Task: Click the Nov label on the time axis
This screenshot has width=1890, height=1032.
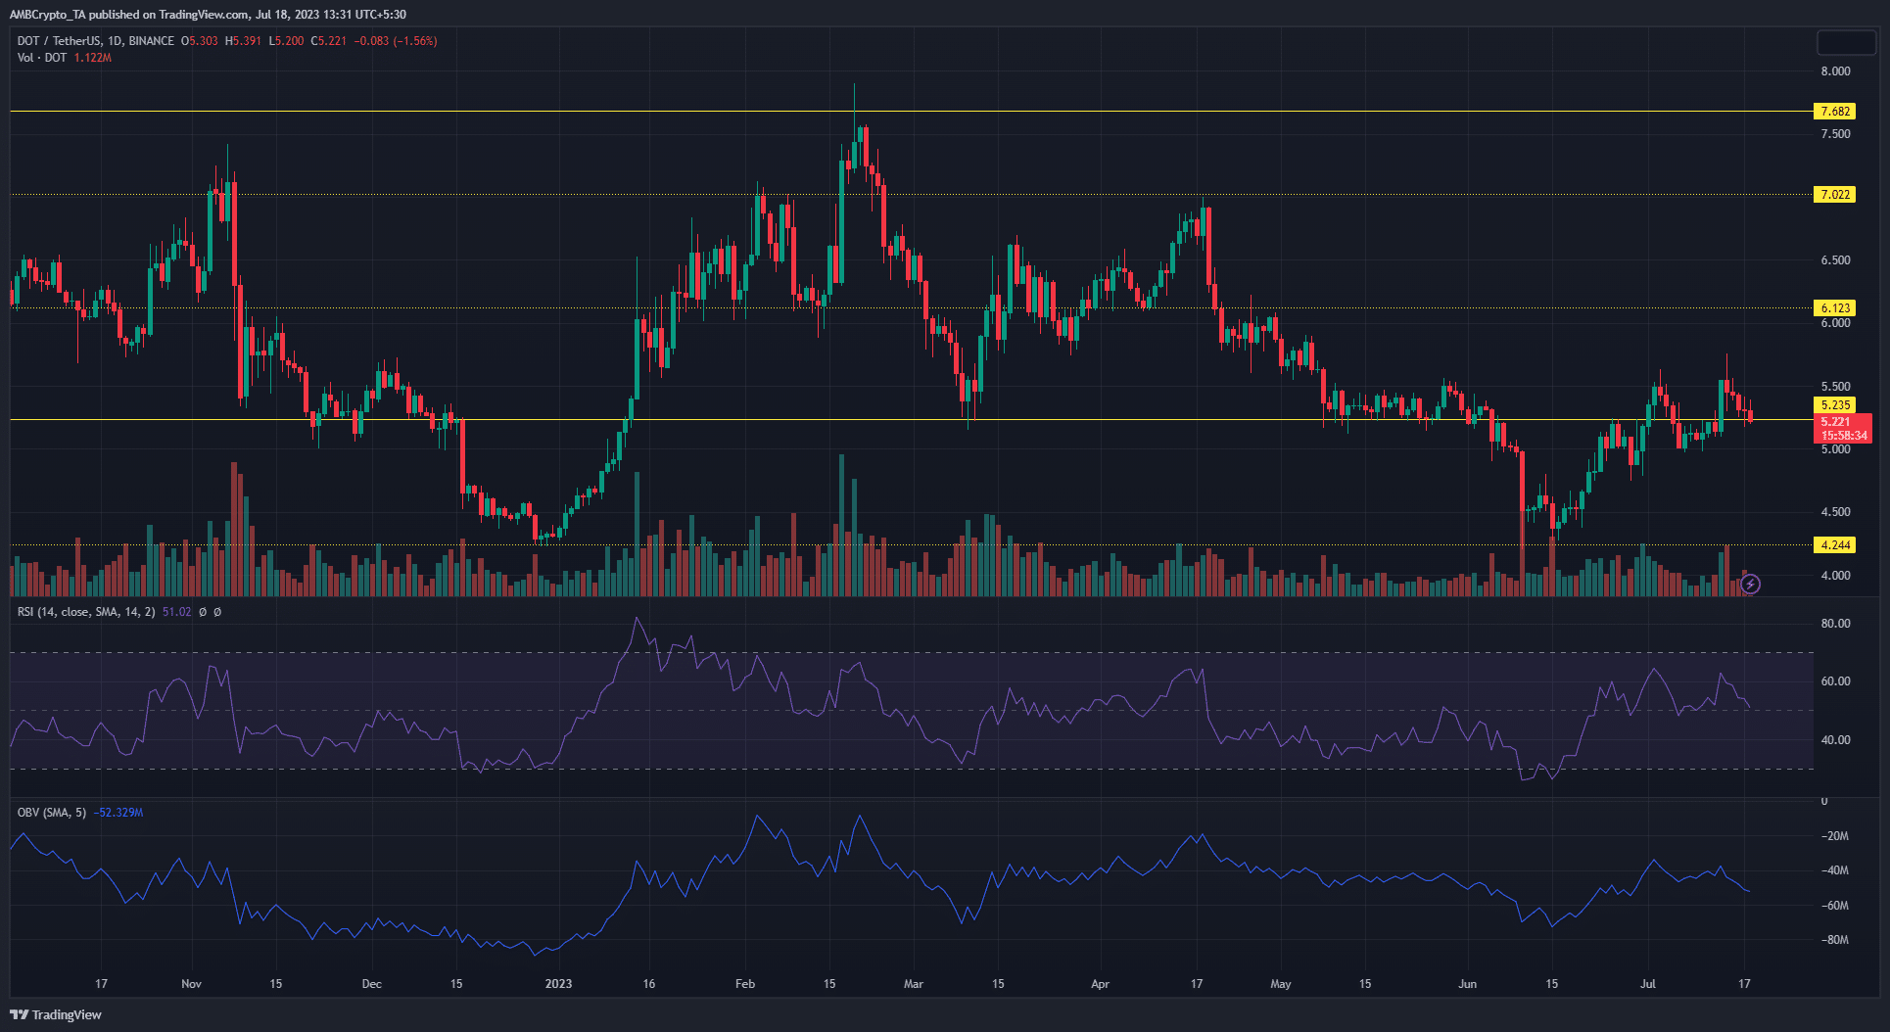Action: [191, 984]
